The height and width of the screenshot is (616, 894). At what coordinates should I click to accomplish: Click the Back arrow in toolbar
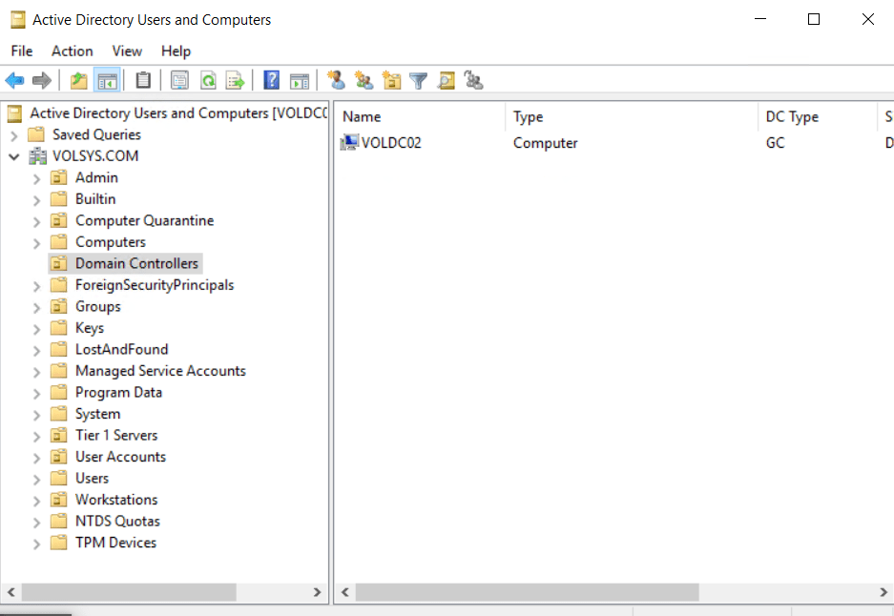click(14, 81)
